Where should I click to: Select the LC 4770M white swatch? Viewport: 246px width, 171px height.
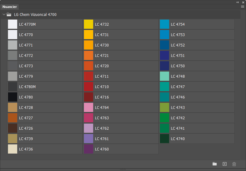point(13,24)
